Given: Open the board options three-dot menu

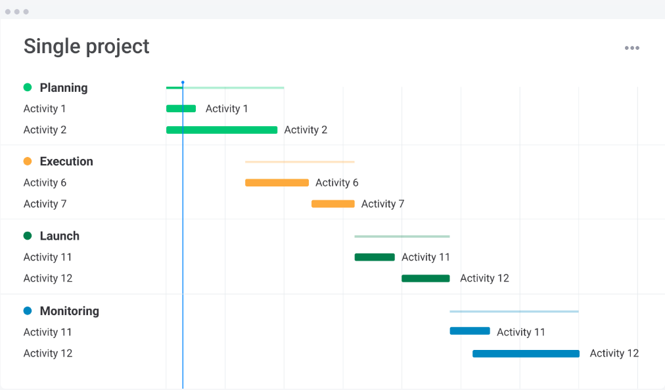Looking at the screenshot, I should 631,47.
